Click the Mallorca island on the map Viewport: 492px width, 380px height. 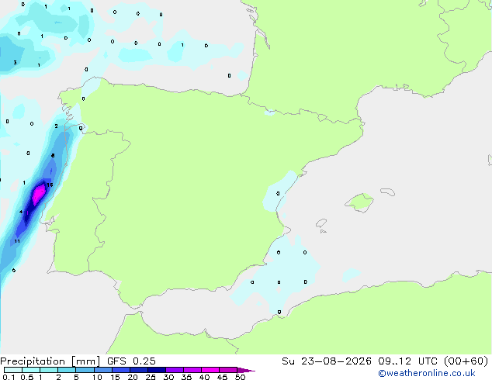coord(359,202)
